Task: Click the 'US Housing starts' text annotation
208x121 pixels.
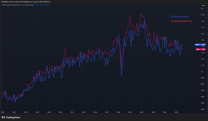Action: [180, 16]
